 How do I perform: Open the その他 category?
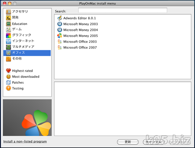tap(17, 58)
